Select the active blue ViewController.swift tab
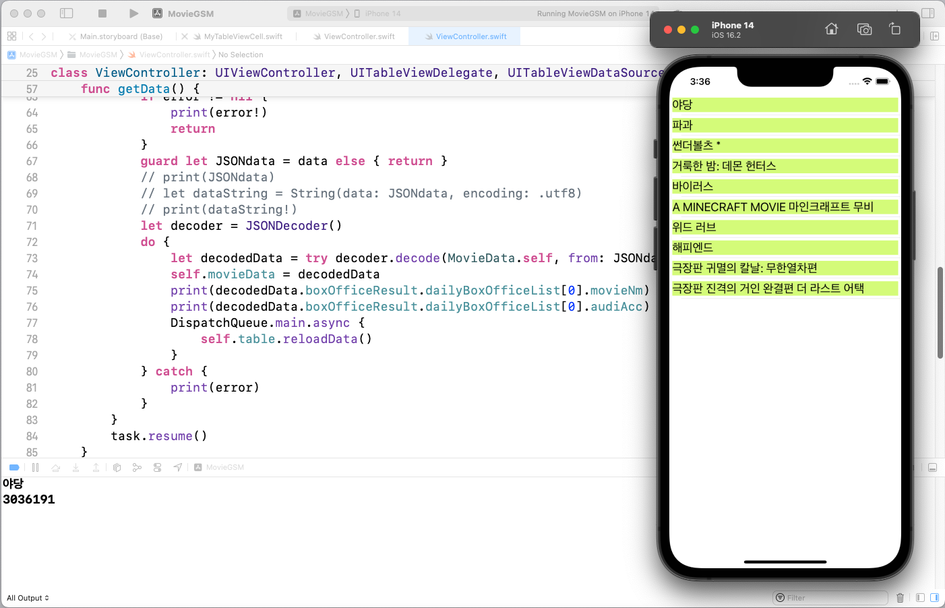Screen dimensions: 945x608 (465, 36)
